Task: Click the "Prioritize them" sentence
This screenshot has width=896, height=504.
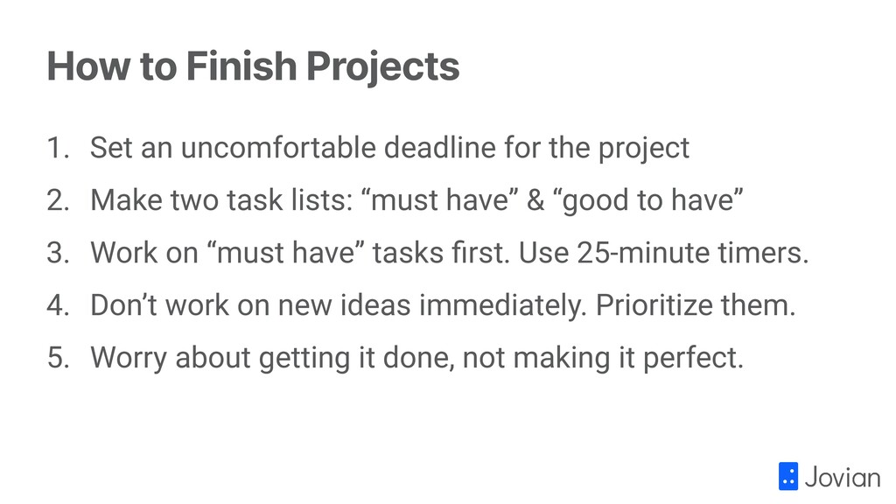Action: tap(696, 305)
